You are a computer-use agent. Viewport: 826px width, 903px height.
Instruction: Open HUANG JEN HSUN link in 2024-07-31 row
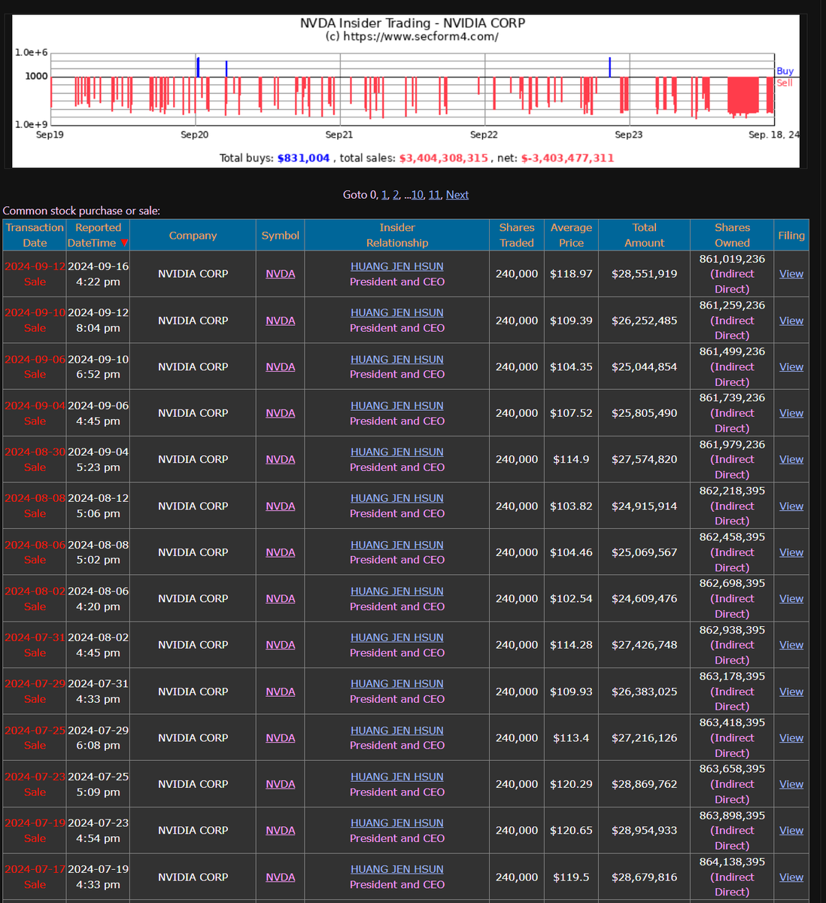coord(397,637)
